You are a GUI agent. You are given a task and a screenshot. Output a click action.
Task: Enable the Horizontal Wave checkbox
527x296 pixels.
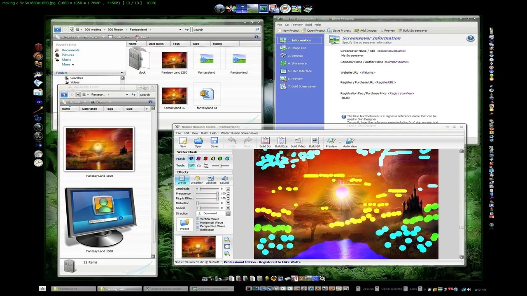[198, 223]
